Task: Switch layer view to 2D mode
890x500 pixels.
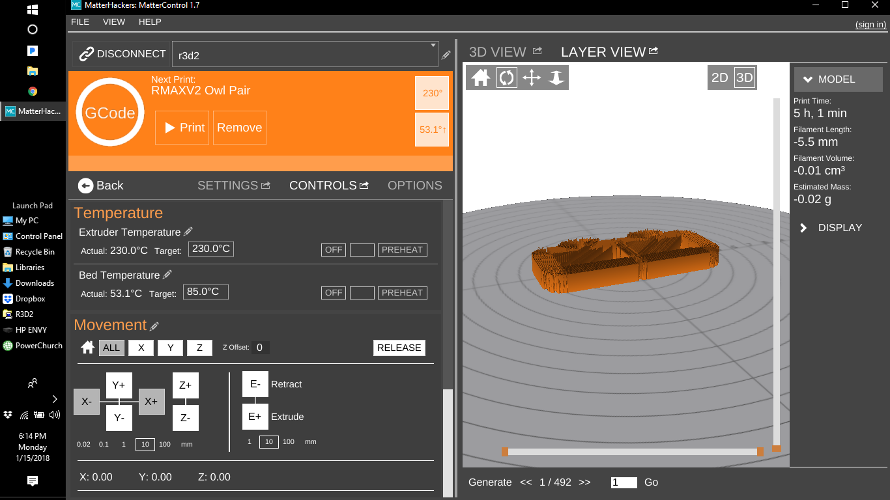Action: 719,78
